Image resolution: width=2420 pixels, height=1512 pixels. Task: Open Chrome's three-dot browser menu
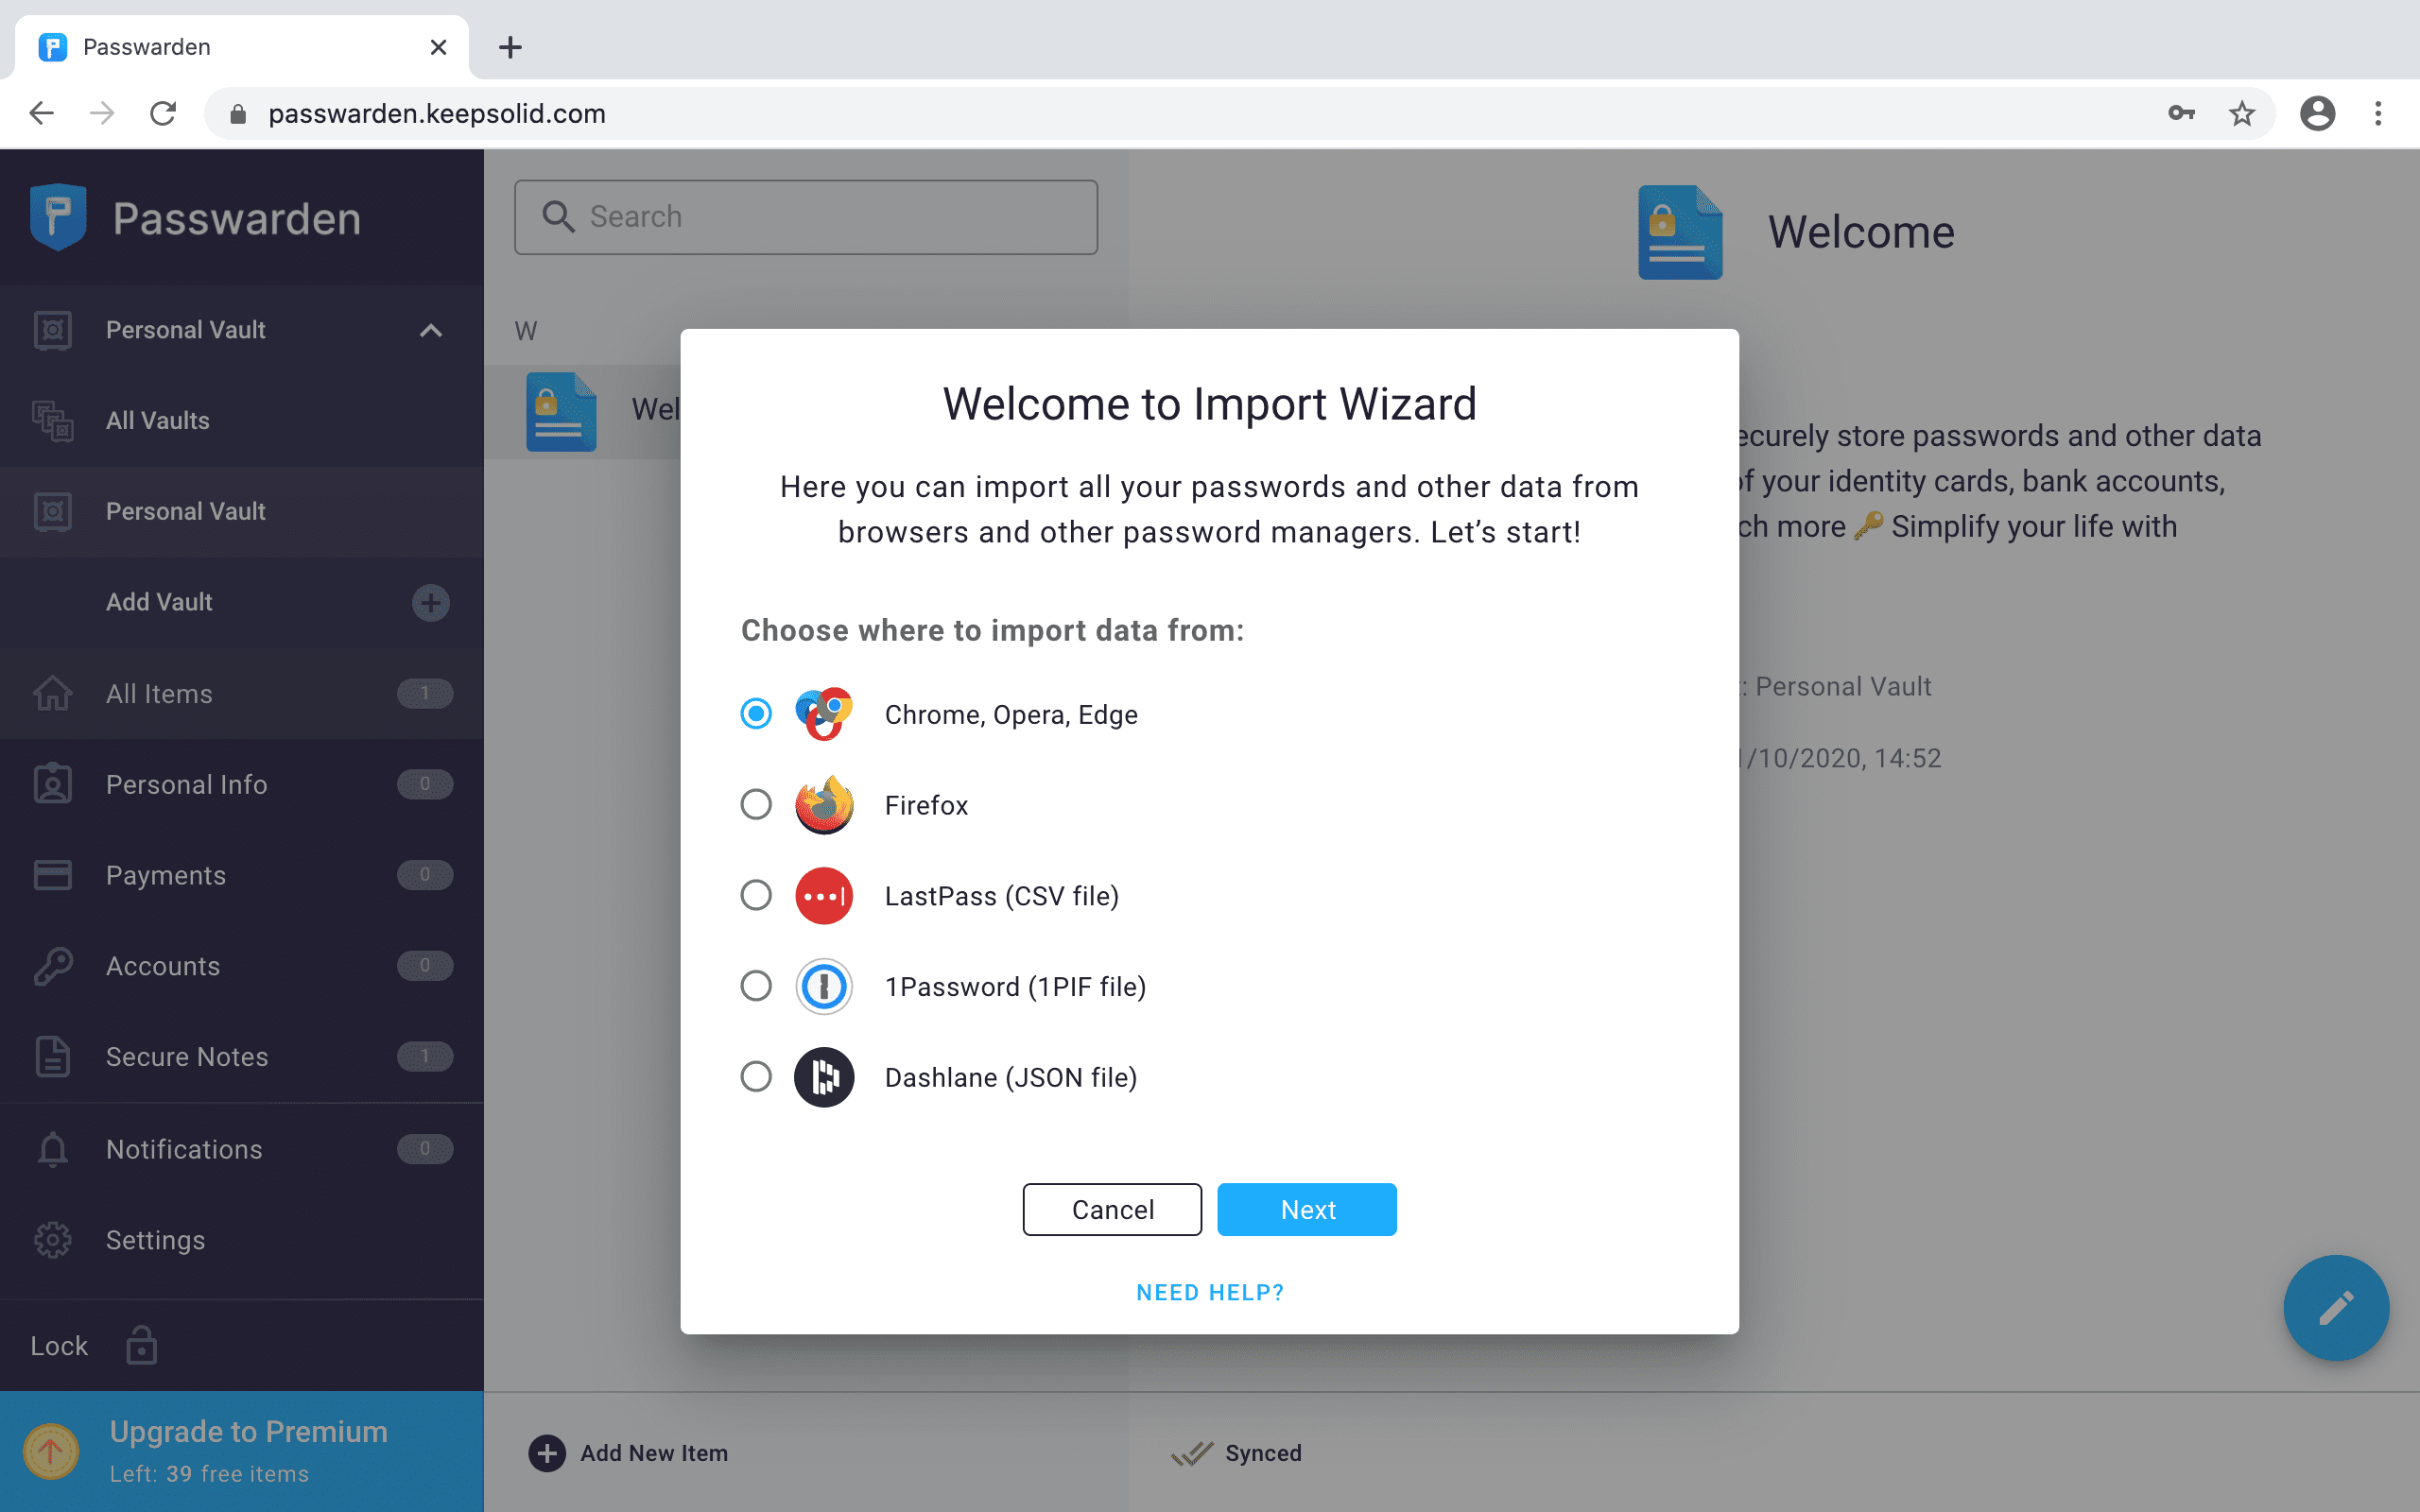click(2378, 113)
